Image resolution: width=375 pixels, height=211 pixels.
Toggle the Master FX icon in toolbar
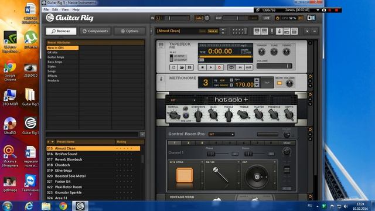tap(294, 31)
